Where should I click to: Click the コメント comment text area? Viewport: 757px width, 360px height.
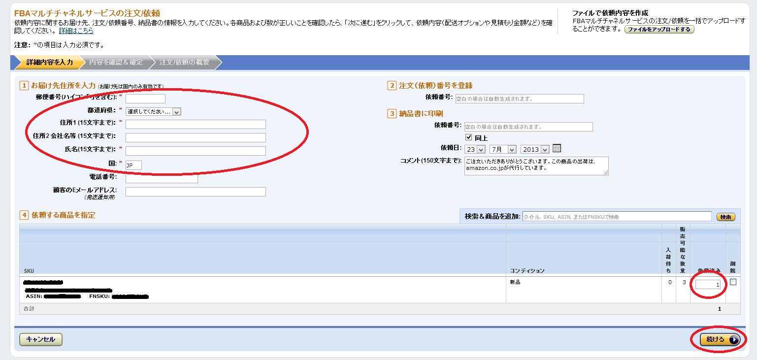pos(536,166)
